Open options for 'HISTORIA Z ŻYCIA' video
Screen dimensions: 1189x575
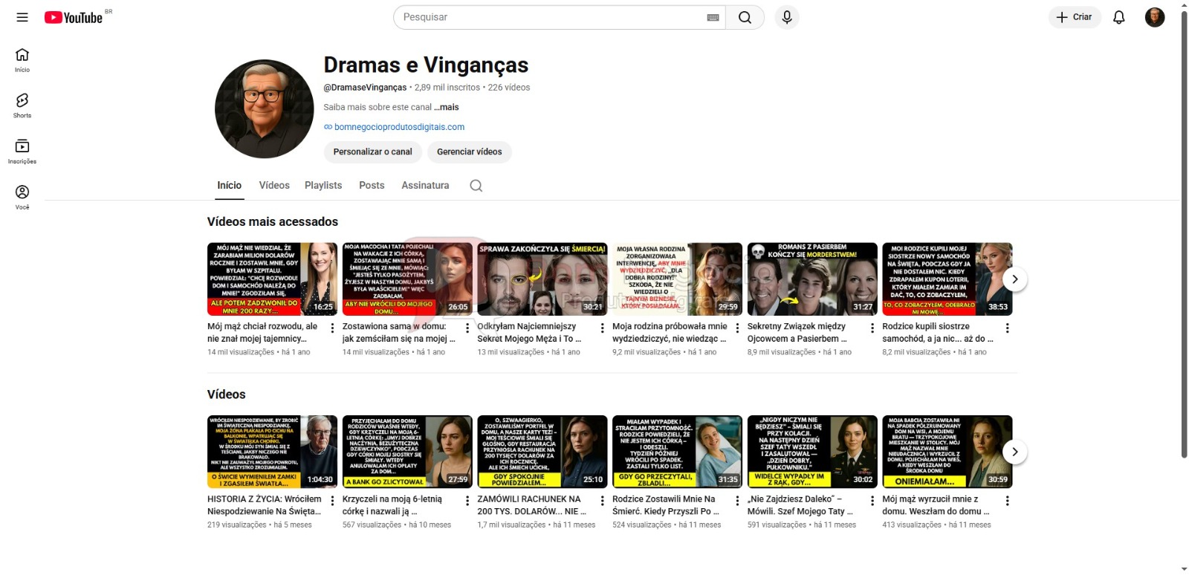(x=332, y=501)
